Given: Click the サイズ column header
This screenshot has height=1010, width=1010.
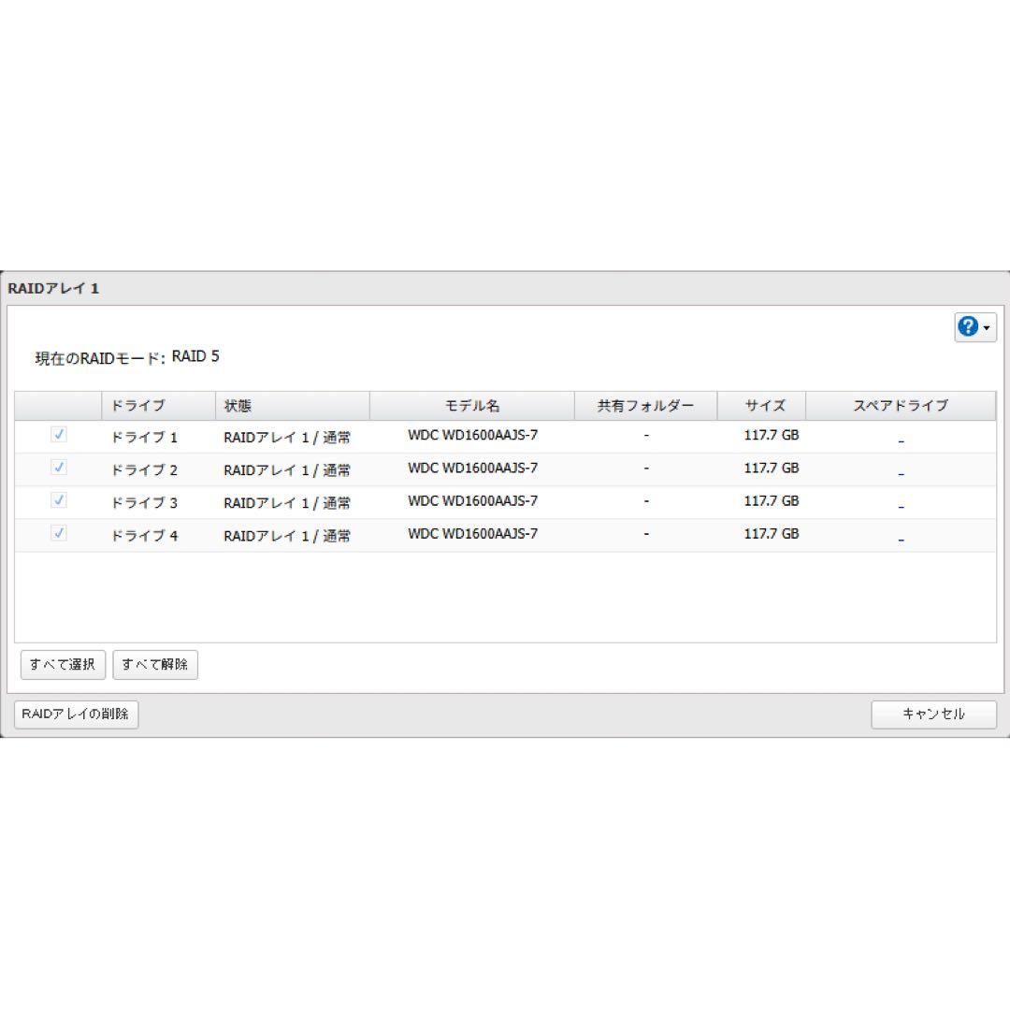Looking at the screenshot, I should [x=764, y=405].
